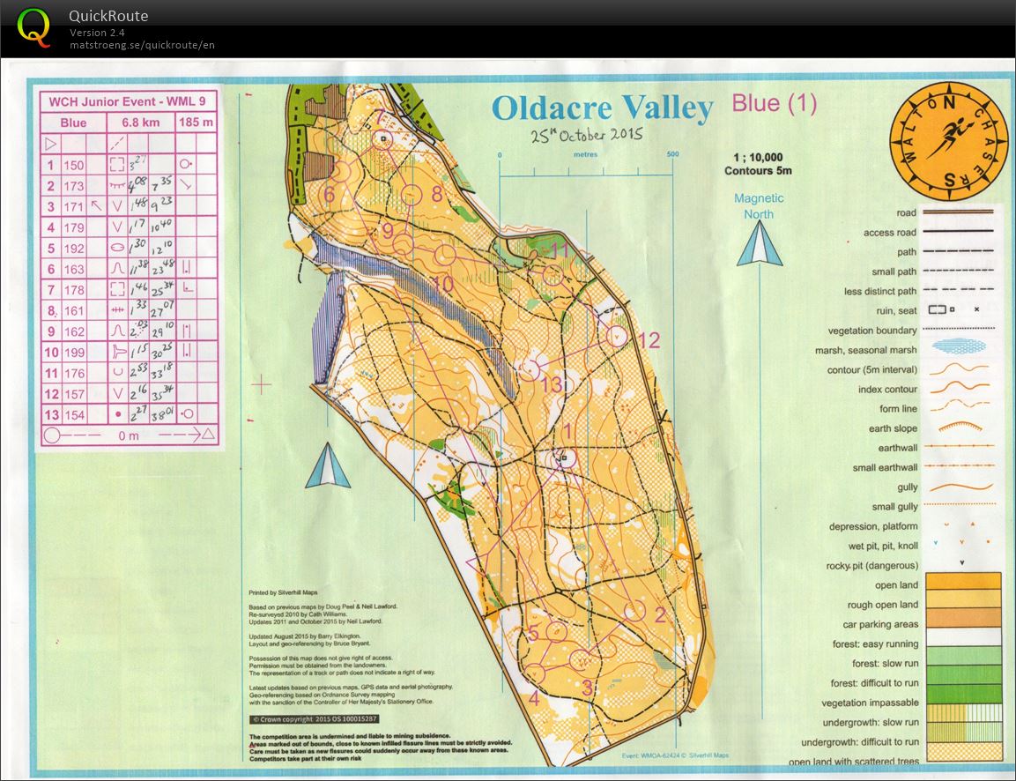Click the forest: slow run colour swatch
This screenshot has height=781, width=1016.
tap(963, 656)
